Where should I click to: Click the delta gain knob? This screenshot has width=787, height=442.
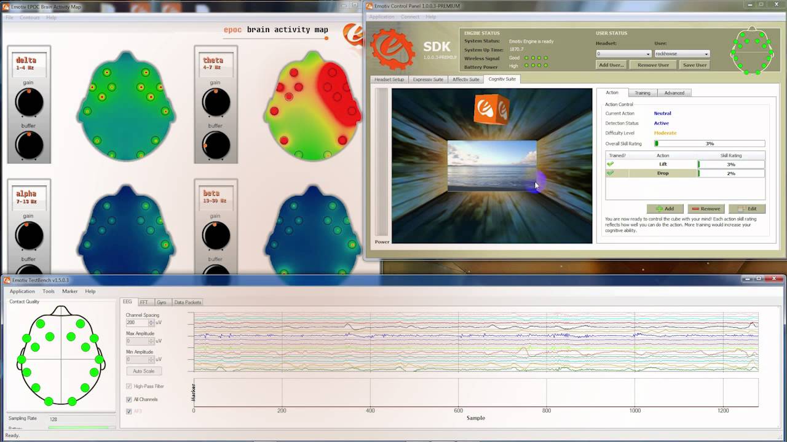tap(29, 103)
